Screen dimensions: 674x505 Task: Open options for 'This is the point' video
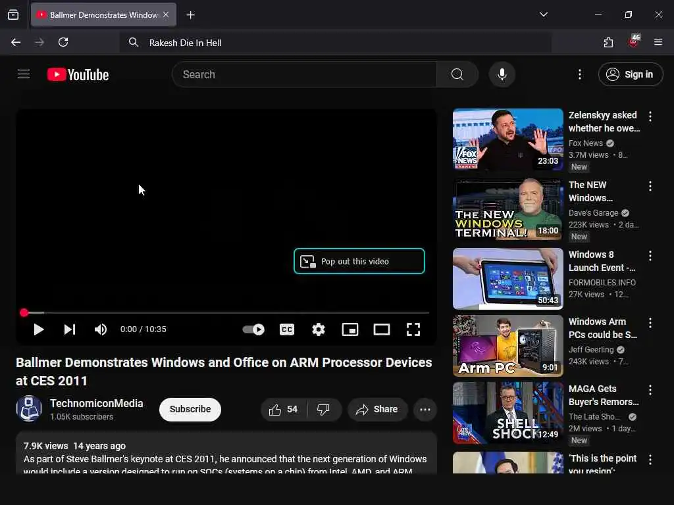coord(650,460)
